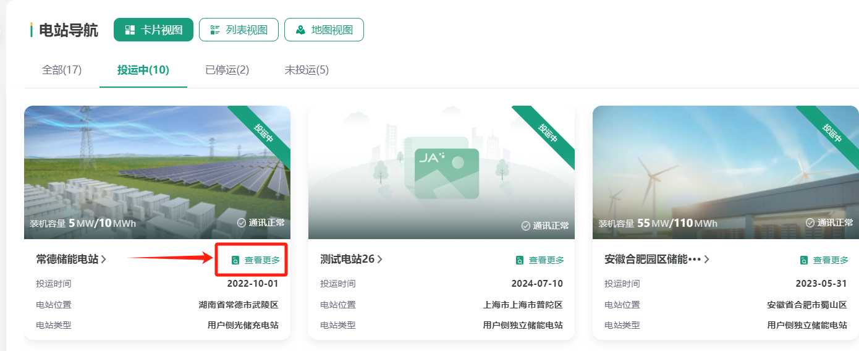859x351 pixels.
Task: Open the 常德储能电站 station name link
Action: coord(67,260)
